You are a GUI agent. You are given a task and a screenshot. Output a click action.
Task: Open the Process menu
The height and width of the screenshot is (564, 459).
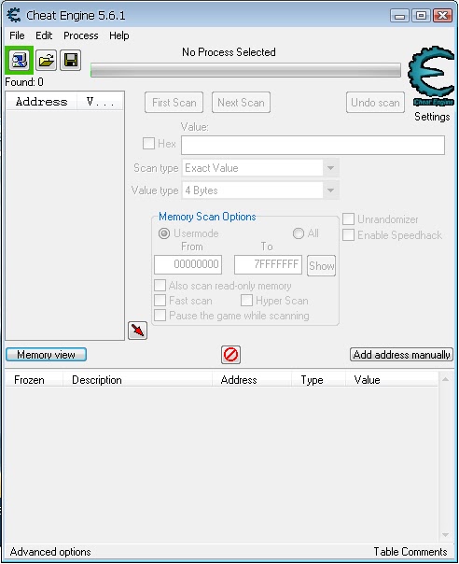[81, 35]
